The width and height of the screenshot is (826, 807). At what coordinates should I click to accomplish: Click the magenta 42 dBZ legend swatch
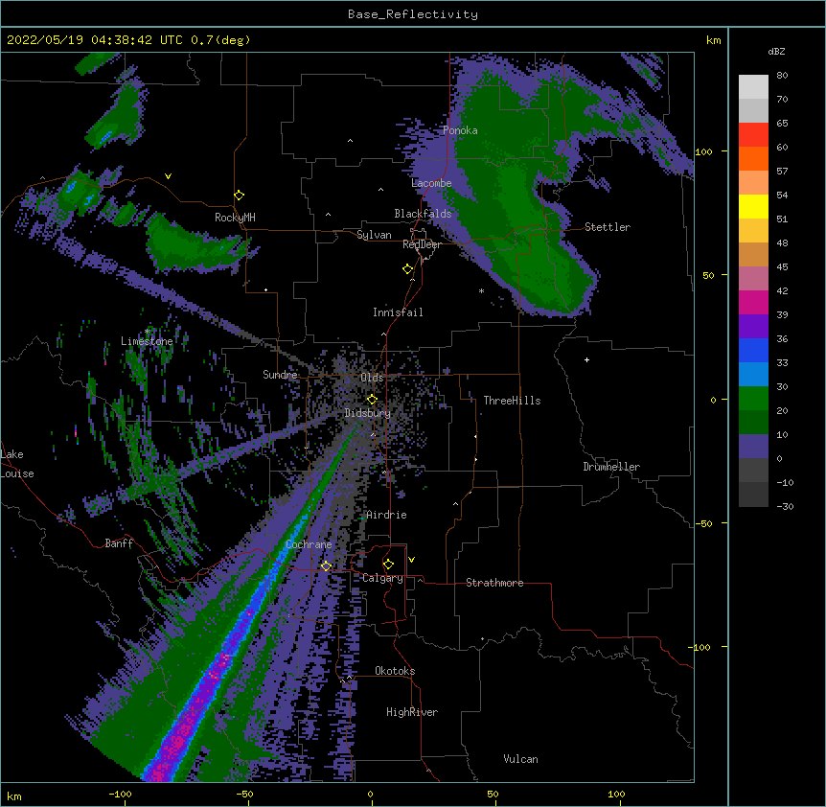753,302
